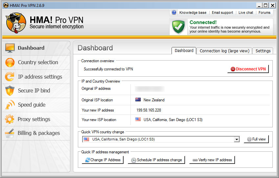Screen dimensions: 279x178
Task: Switch to the Settings tab
Action: (263, 51)
